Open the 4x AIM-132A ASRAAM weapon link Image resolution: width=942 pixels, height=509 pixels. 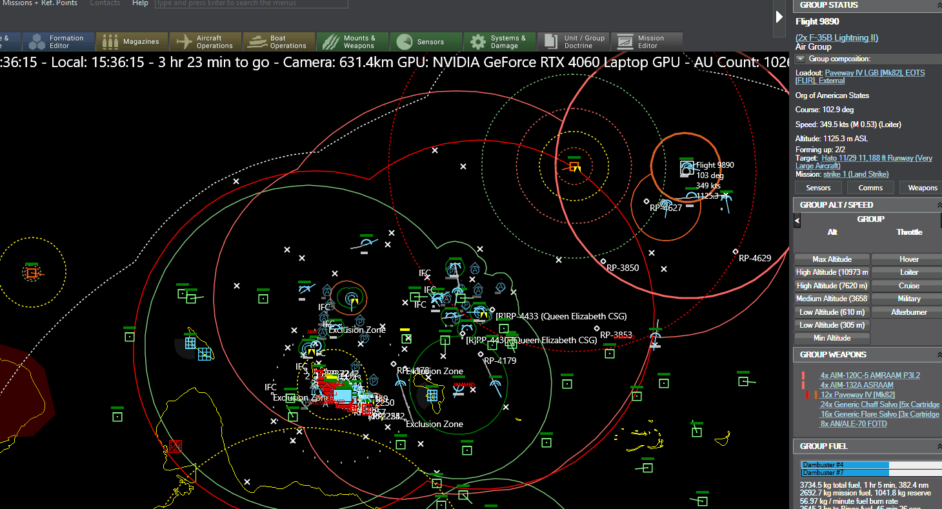coord(857,385)
